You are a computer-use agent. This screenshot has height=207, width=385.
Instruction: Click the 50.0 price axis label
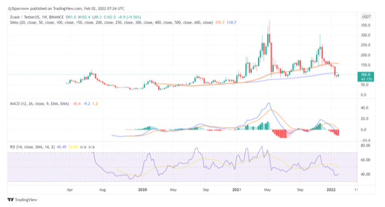click(x=364, y=84)
